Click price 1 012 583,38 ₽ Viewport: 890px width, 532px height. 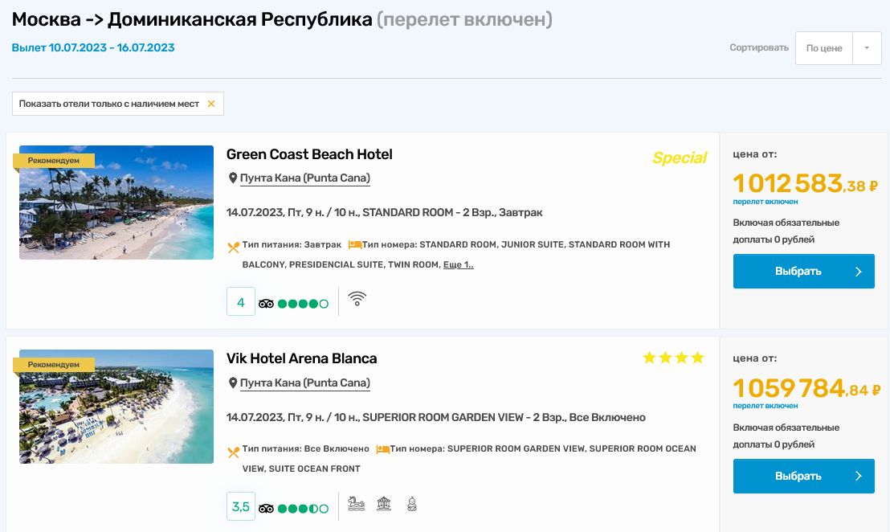coord(806,183)
